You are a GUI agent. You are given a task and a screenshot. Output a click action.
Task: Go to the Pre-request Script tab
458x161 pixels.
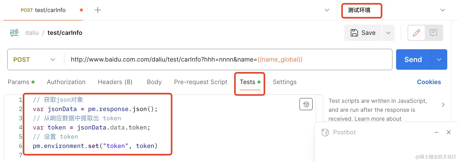tap(201, 82)
